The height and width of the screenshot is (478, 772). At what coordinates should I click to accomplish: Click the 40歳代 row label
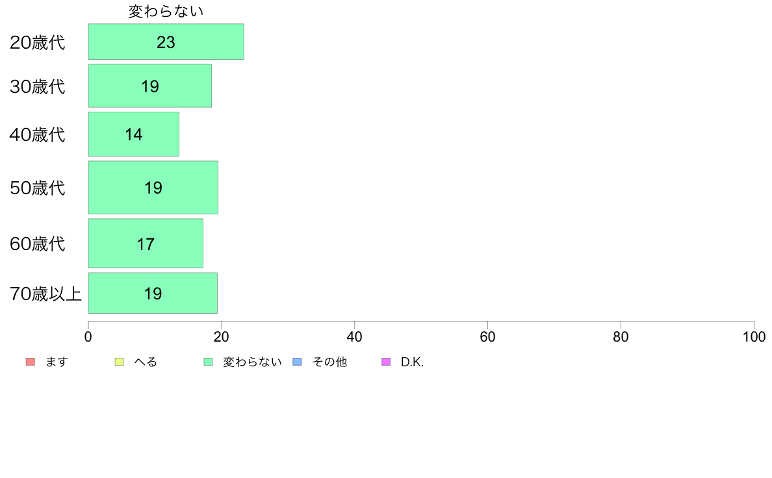pyautogui.click(x=38, y=134)
